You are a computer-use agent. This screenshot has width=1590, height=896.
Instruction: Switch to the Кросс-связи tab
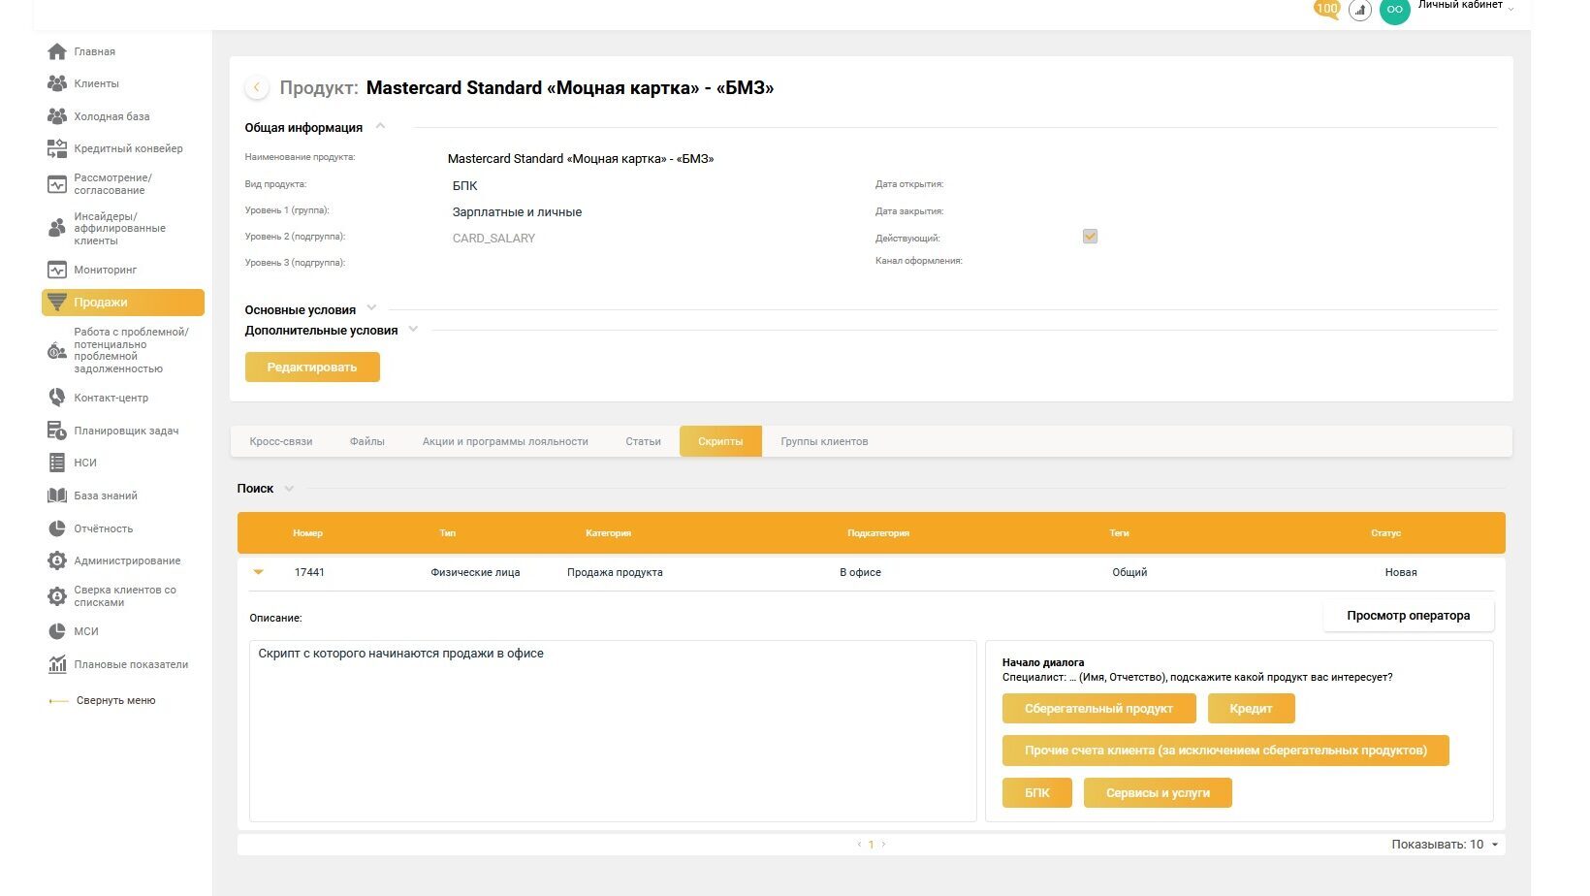pyautogui.click(x=281, y=441)
